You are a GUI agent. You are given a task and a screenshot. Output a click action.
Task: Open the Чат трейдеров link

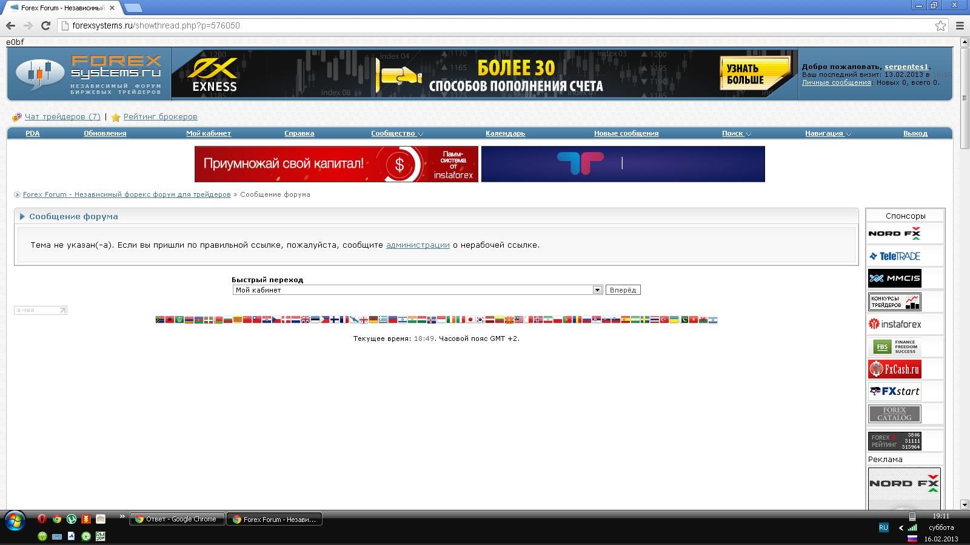coord(62,117)
